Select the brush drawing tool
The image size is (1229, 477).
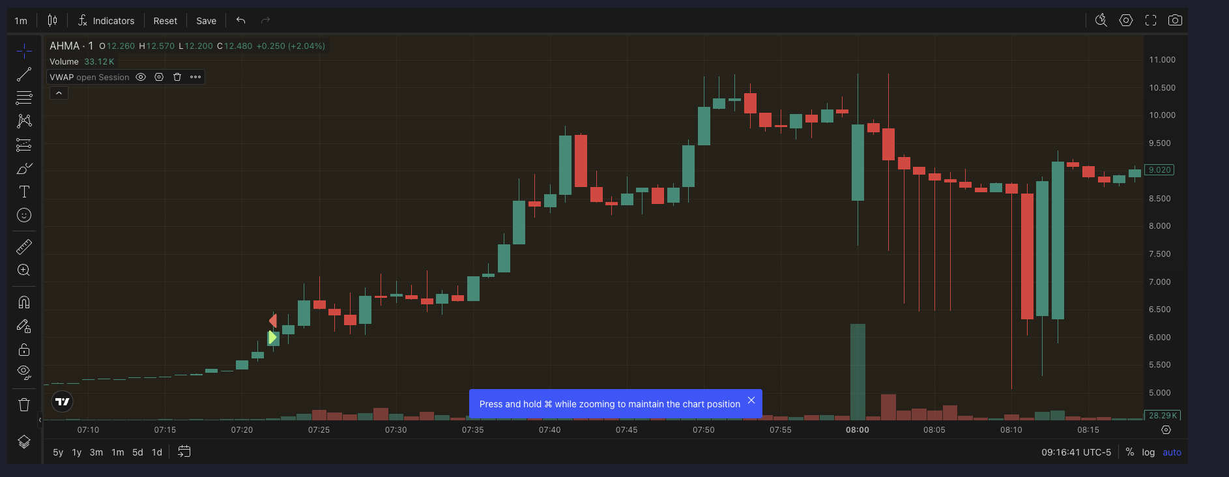click(24, 169)
